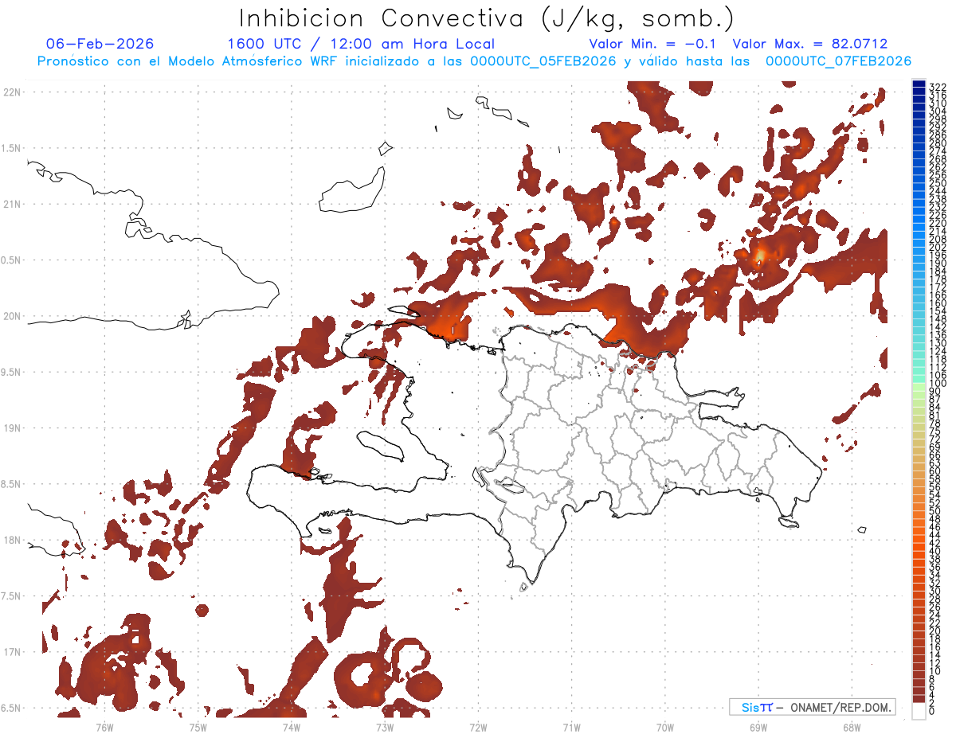Viewport: 956px width, 738px height.
Task: Click the '19N' latitude label
Action: coord(12,428)
